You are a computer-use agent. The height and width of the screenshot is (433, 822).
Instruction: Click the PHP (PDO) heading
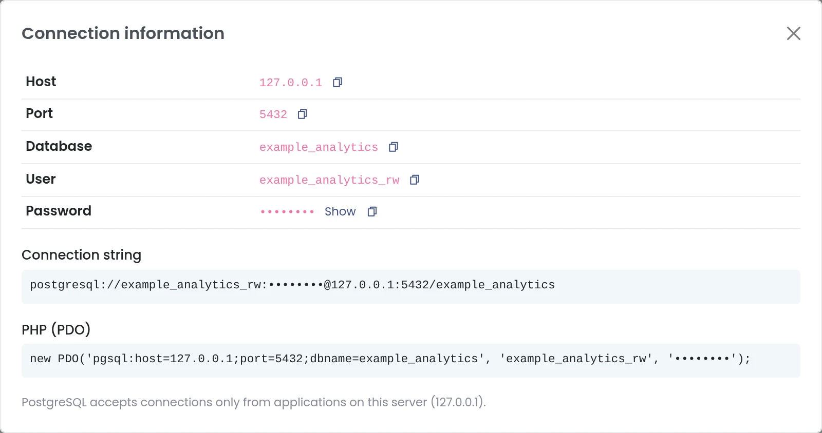[x=56, y=329]
